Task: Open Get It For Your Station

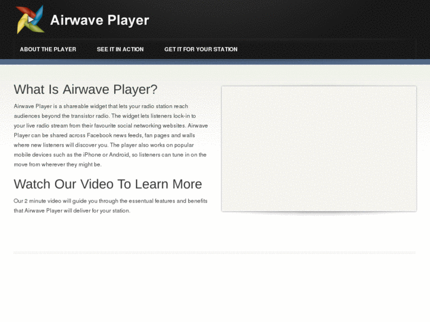Action: tap(201, 49)
